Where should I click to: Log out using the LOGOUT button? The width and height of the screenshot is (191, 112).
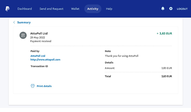pyautogui.click(x=182, y=9)
